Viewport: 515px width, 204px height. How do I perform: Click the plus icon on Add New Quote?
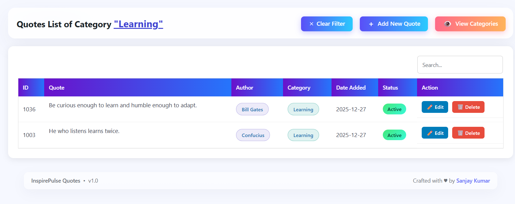pos(371,24)
